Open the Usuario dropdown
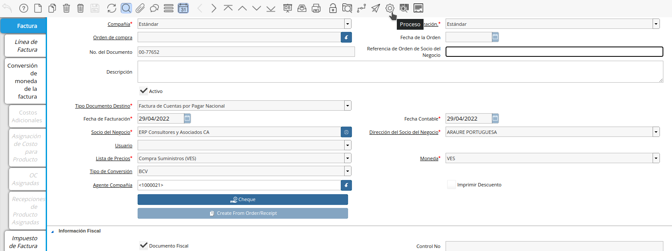Viewport: 672px width, 251px height. pos(348,146)
